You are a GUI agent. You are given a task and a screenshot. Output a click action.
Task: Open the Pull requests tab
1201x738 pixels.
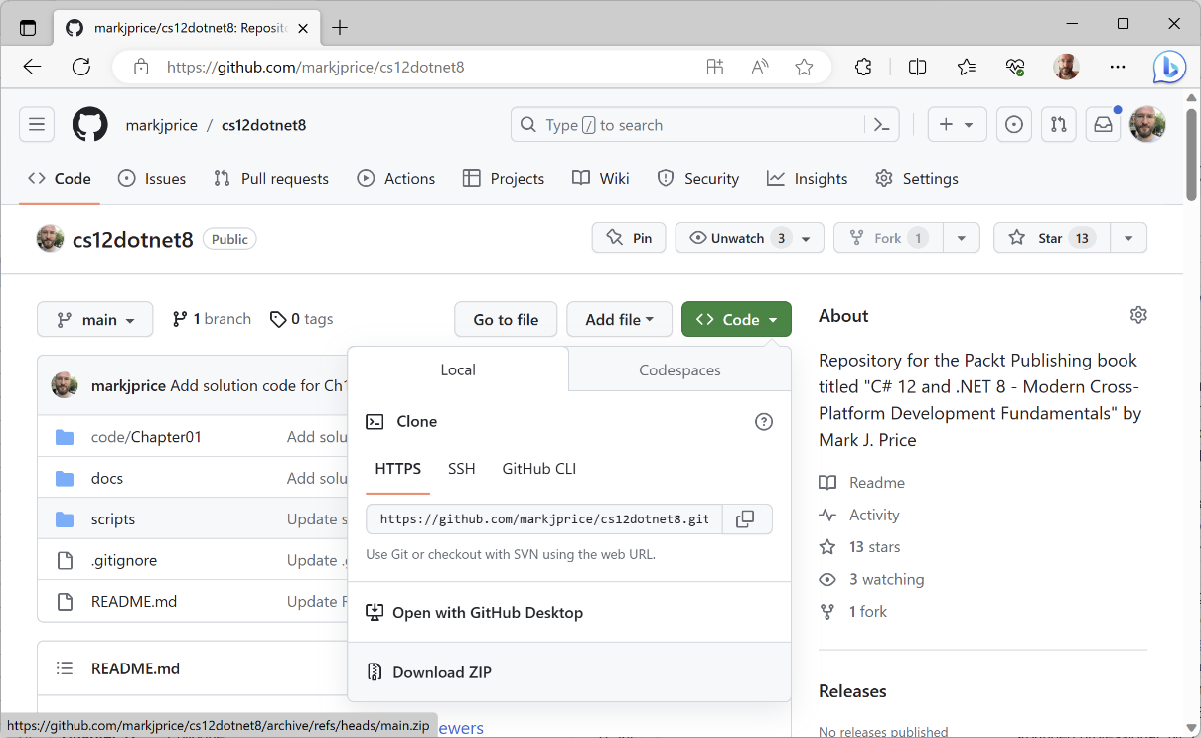coord(271,179)
